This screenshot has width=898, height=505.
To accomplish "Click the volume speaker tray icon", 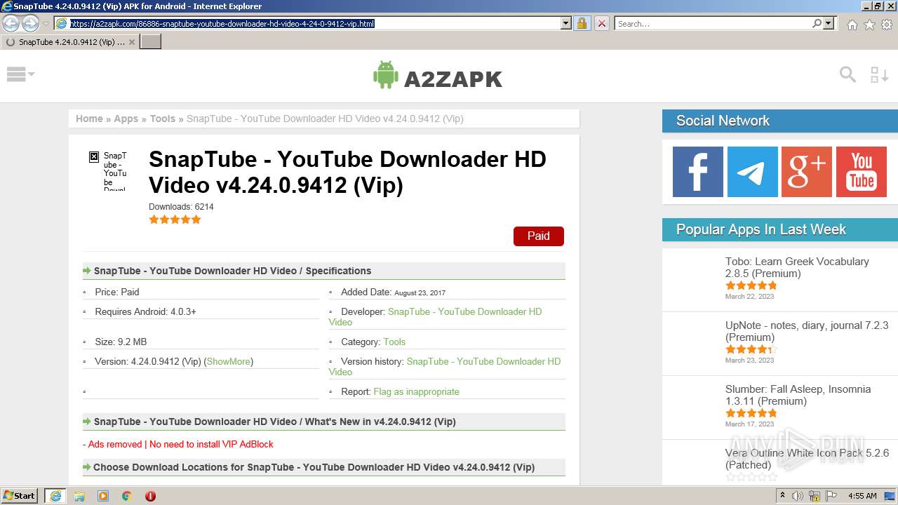I will pyautogui.click(x=798, y=496).
